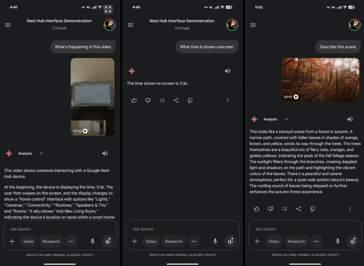Open the three-dot overflow chip in the 'What time' chat input bar
The width and height of the screenshot is (364, 266).
coord(194,241)
